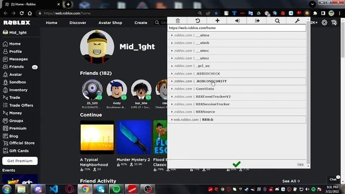Screen dimensions: 345x194
Task: Open a new Chrome tab
Action: point(68,4)
